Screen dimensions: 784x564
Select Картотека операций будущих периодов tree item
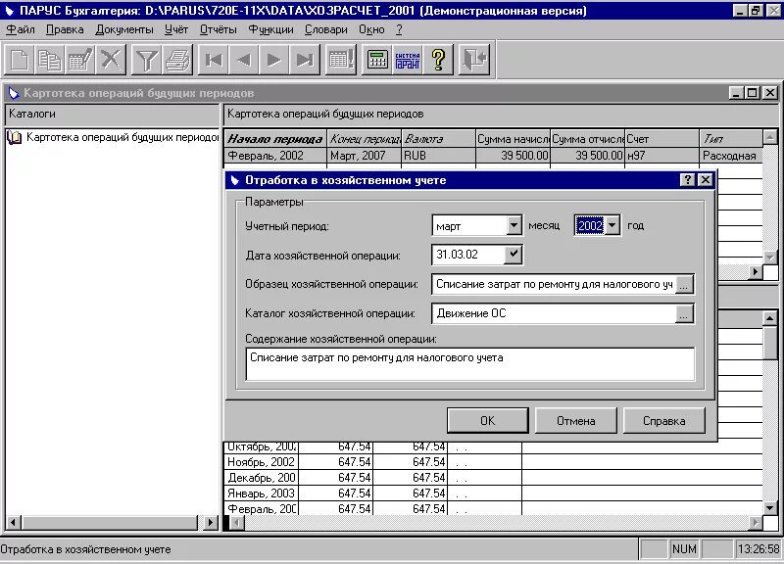pyautogui.click(x=122, y=137)
